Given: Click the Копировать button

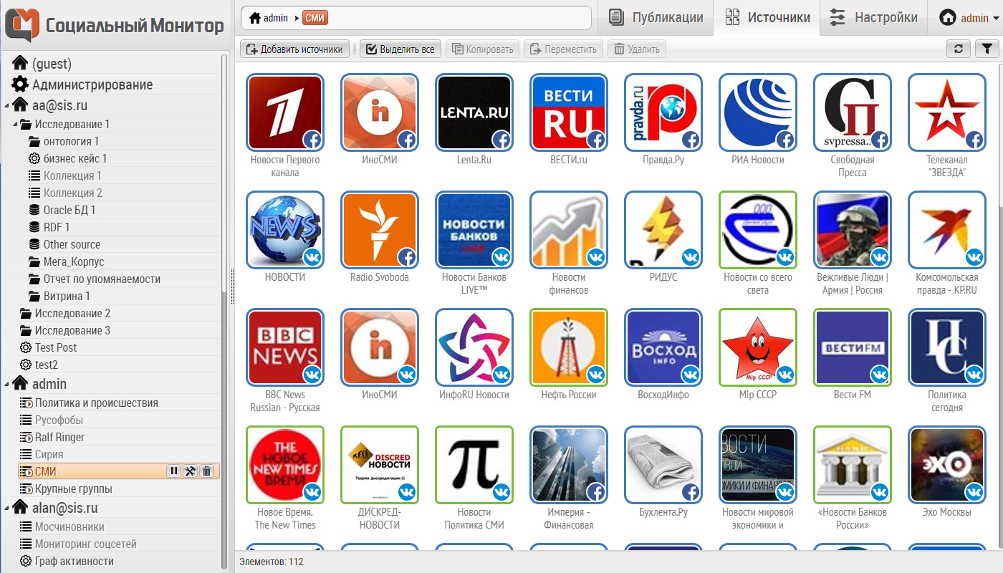Looking at the screenshot, I should 483,49.
